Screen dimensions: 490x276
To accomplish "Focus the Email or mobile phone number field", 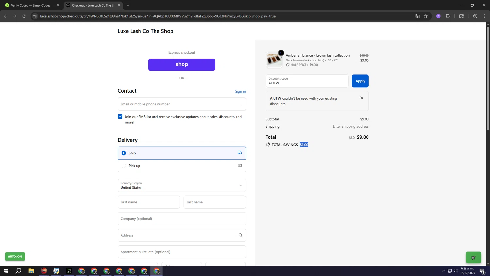I will [x=182, y=104].
